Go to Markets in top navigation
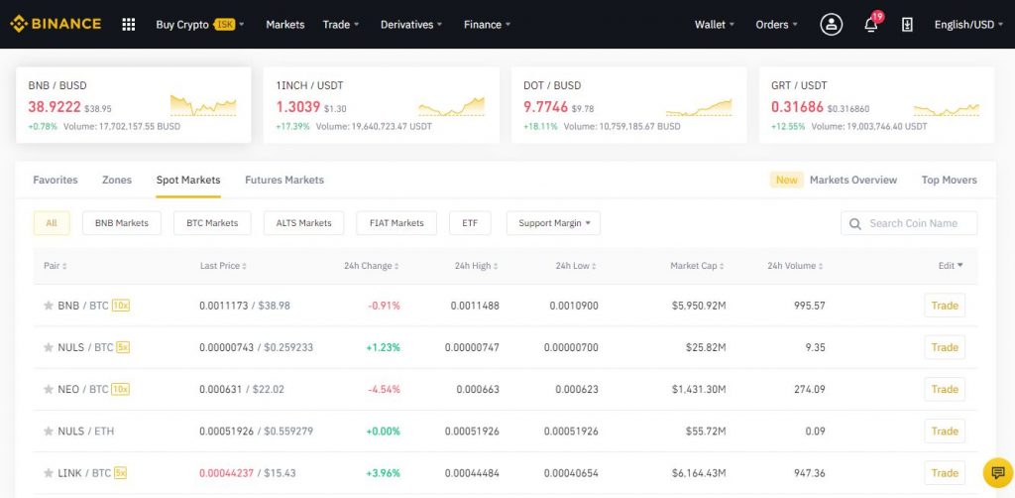 pyautogui.click(x=284, y=25)
